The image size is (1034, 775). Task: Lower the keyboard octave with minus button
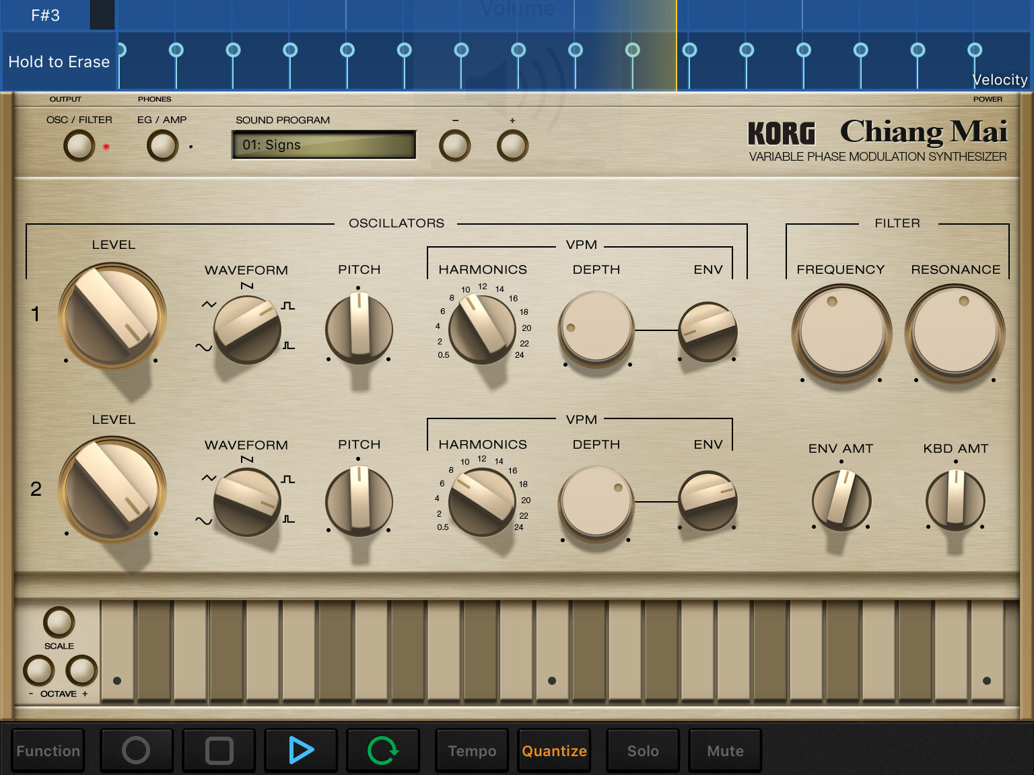coord(38,671)
